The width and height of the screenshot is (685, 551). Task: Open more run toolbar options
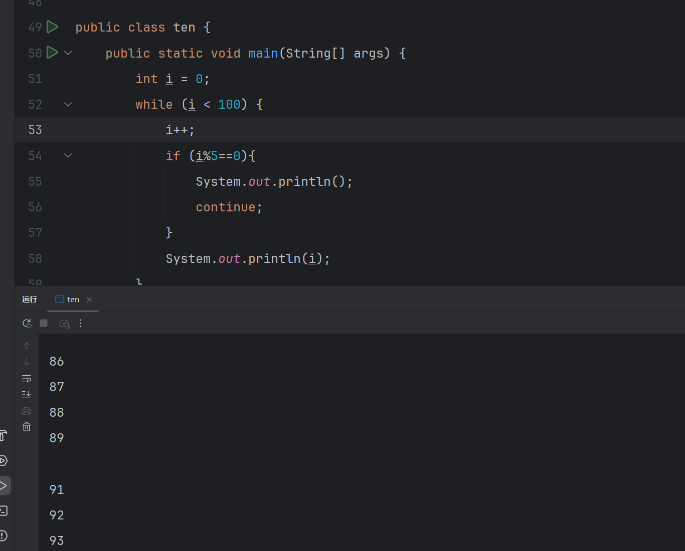[81, 323]
